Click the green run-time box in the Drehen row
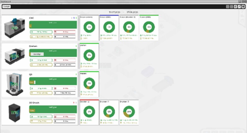The height and width of the screenshot is (133, 247). coord(41,60)
